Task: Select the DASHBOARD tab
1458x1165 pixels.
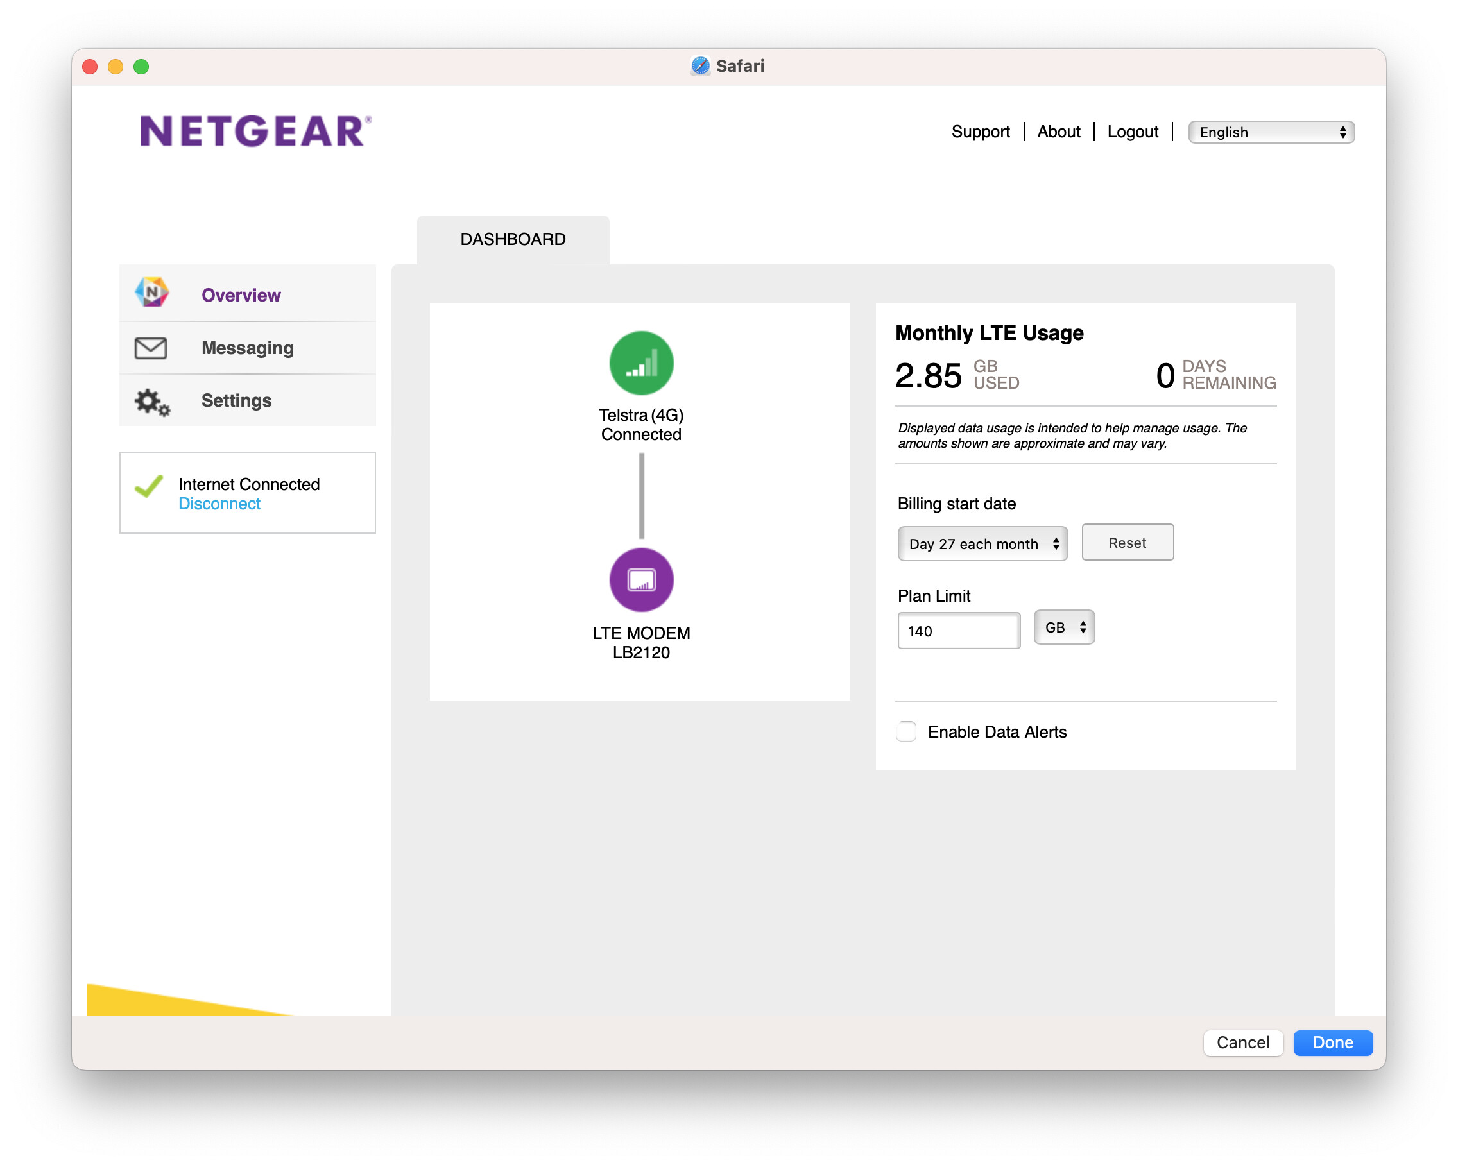Action: click(x=513, y=239)
